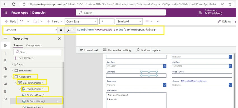Open the BtnSubmitForm_1 more options ellipsis

click(x=59, y=101)
